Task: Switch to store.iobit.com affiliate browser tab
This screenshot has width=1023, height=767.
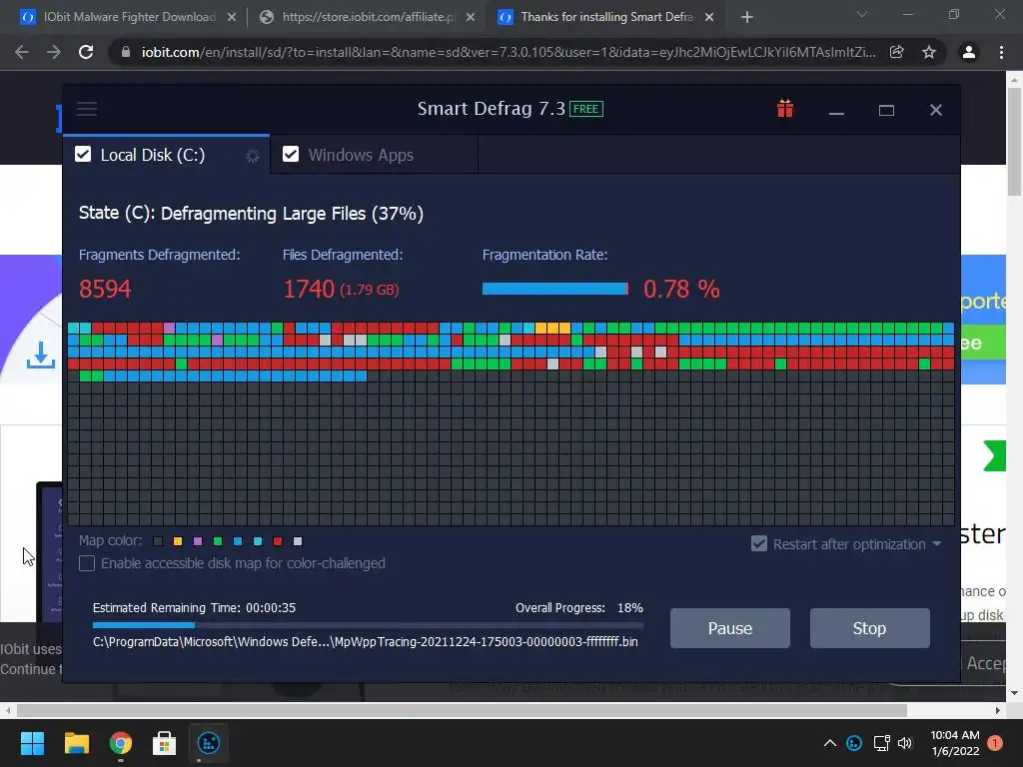Action: tap(369, 17)
